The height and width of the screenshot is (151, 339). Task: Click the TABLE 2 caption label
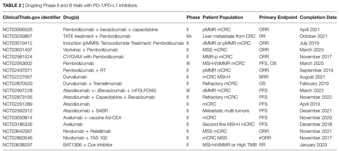tap(13, 6)
